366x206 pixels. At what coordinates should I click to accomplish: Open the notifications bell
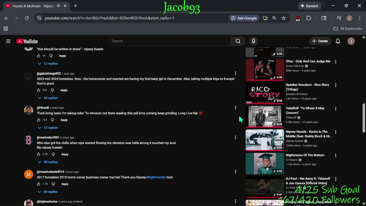coord(338,41)
